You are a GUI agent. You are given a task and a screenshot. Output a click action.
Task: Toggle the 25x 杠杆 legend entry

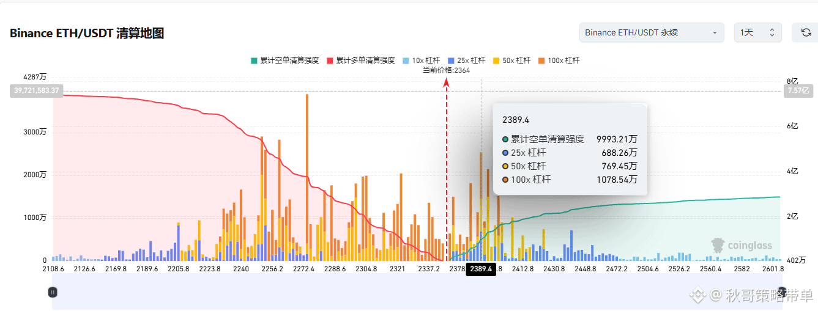(466, 60)
